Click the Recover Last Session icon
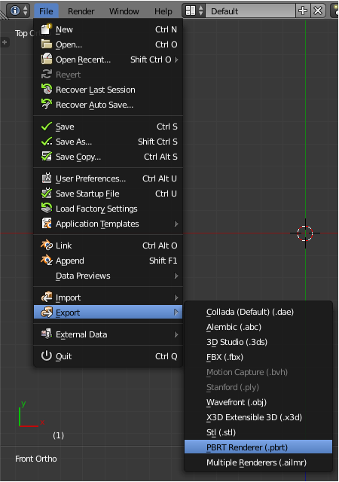The height and width of the screenshot is (482, 339). (x=47, y=89)
